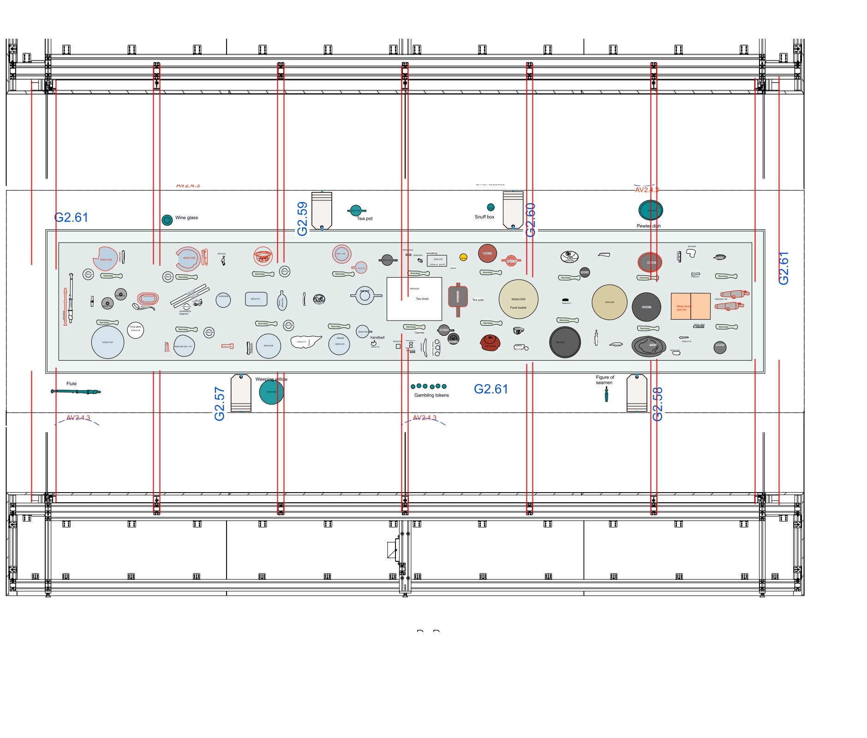
Task: Select the Saucer circle
Action: click(x=339, y=344)
